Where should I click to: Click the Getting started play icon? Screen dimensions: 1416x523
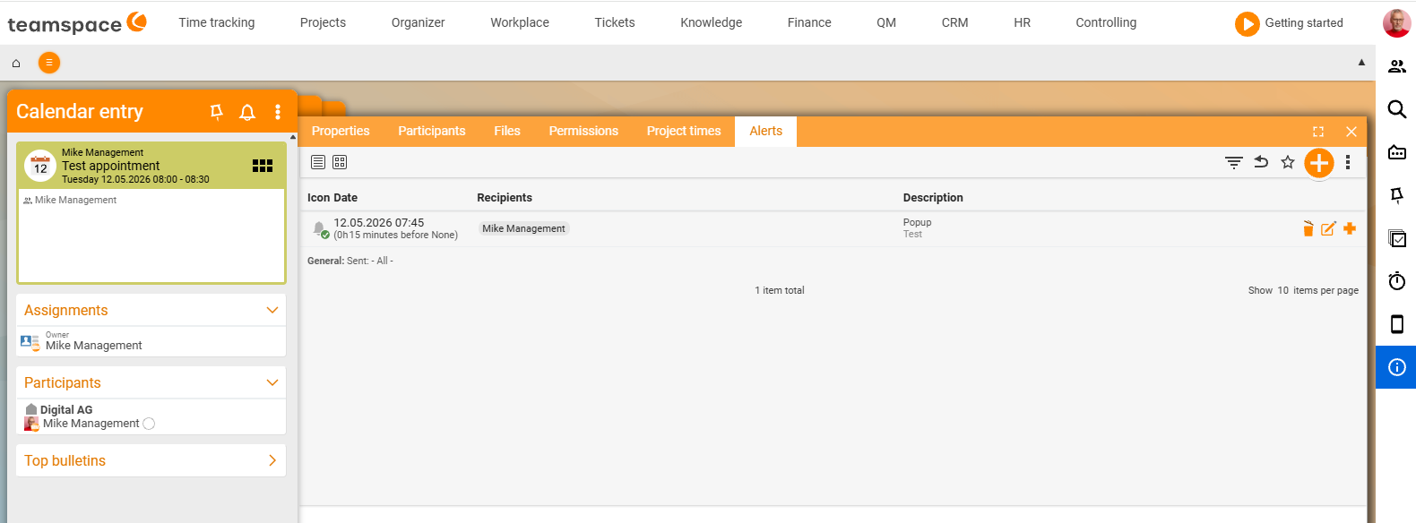pos(1247,23)
